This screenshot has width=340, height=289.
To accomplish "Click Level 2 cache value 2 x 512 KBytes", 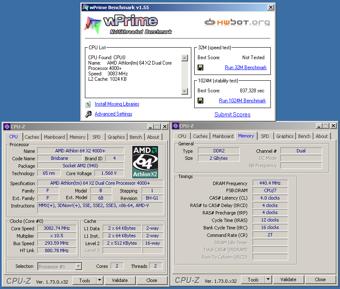I will [x=122, y=243].
